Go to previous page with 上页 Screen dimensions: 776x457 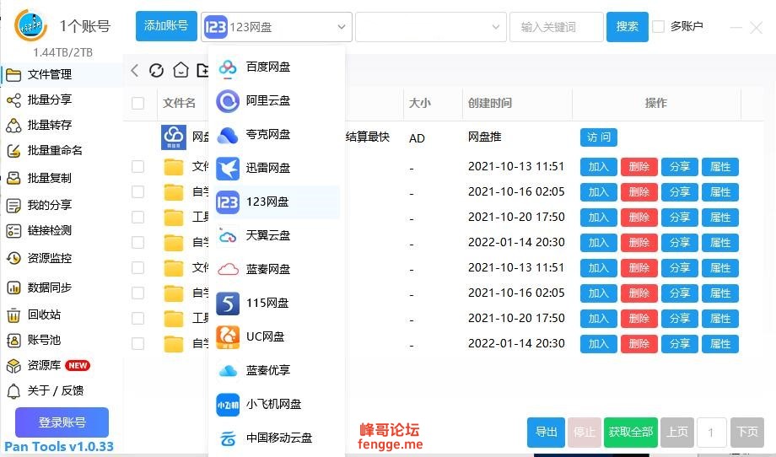click(677, 433)
